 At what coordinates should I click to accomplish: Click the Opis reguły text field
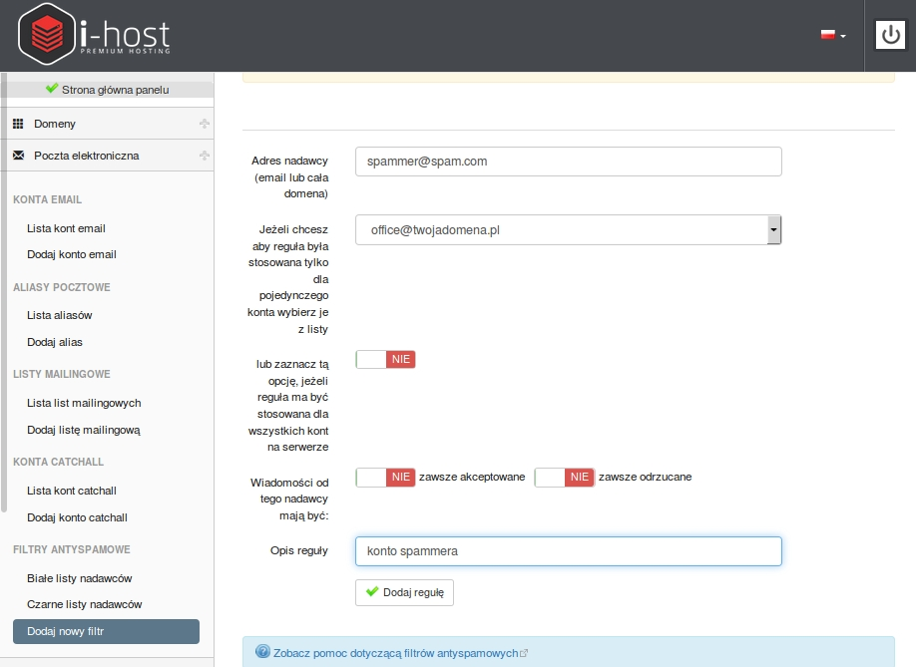click(569, 551)
